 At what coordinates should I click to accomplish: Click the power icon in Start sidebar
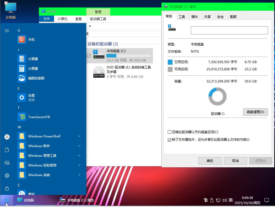pyautogui.click(x=7, y=188)
